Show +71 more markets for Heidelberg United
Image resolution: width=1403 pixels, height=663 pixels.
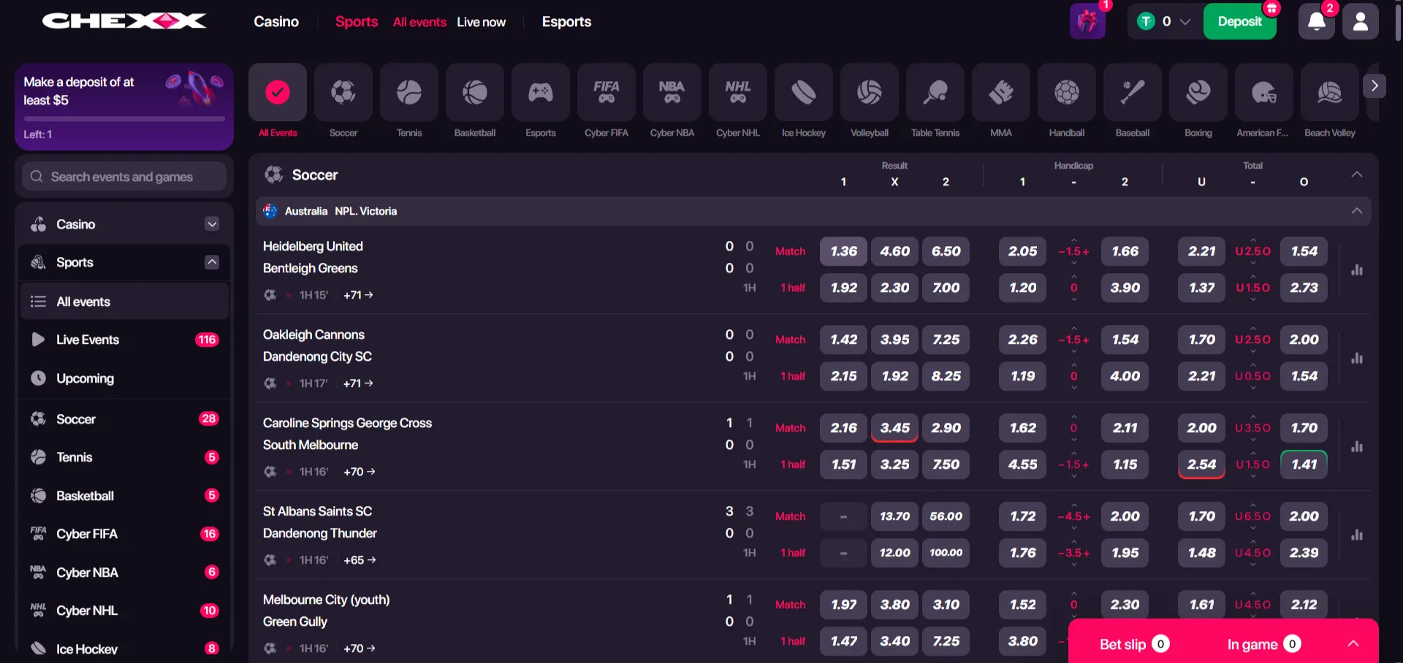pos(358,295)
